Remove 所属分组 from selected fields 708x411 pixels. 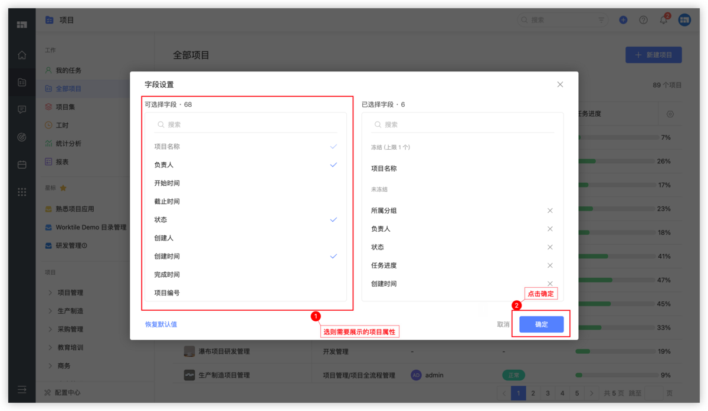550,211
